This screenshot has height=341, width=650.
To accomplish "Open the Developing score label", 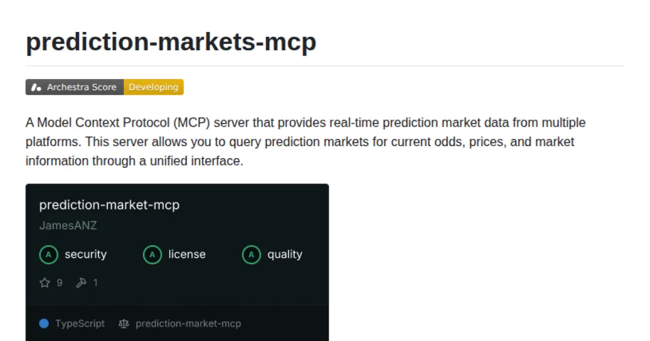I will (154, 87).
